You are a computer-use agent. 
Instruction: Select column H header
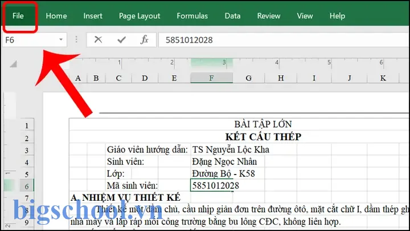[x=281, y=78]
